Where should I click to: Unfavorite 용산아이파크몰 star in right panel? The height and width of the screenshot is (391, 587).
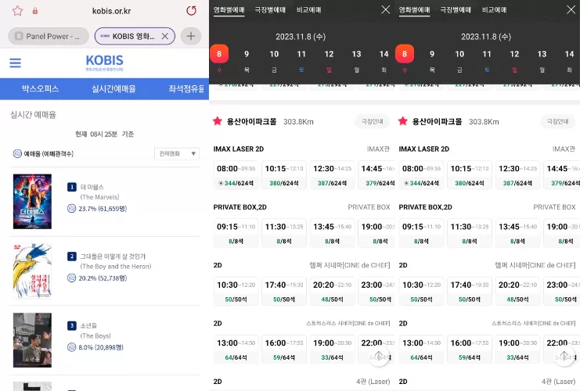403,121
